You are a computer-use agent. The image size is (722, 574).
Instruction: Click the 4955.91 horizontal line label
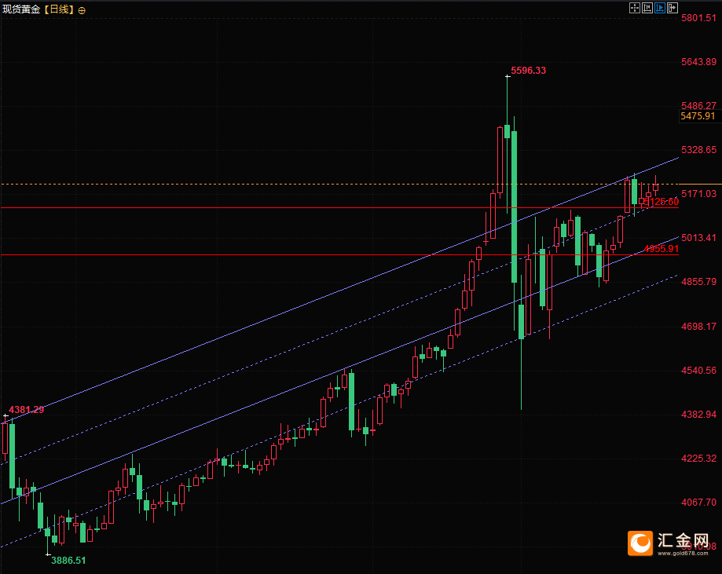coord(662,249)
